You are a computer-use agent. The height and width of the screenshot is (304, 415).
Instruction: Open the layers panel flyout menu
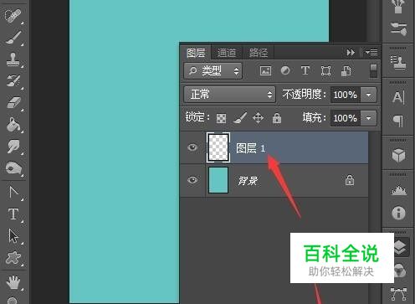pyautogui.click(x=371, y=52)
